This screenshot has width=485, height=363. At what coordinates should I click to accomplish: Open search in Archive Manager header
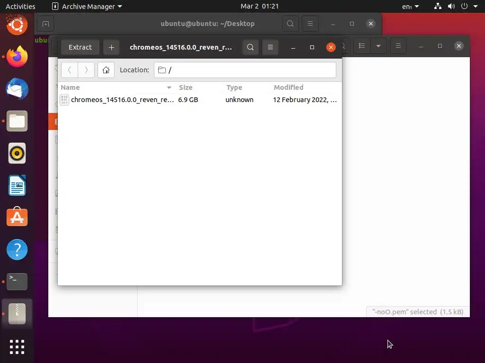(250, 47)
